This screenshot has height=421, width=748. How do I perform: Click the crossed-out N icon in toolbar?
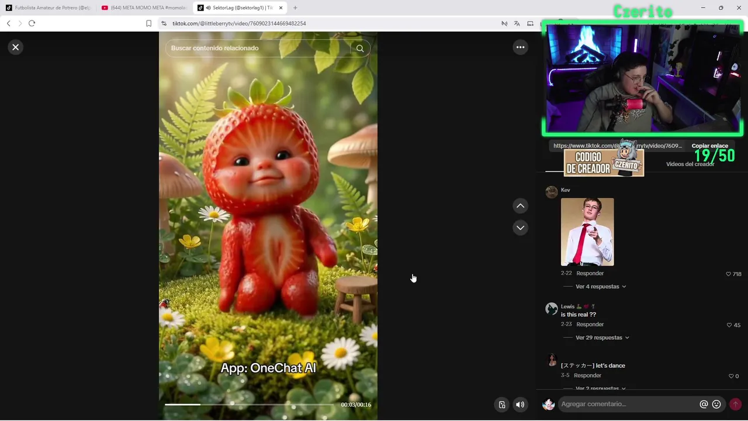click(504, 23)
